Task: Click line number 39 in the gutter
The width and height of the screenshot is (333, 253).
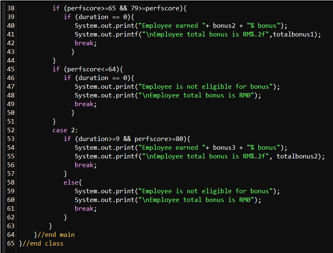Action: point(11,17)
